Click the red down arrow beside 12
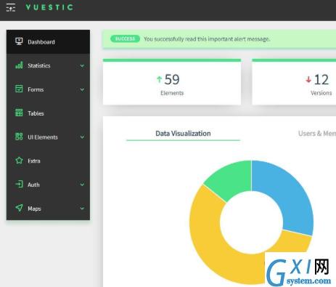Image resolution: width=336 pixels, height=287 pixels. click(308, 79)
